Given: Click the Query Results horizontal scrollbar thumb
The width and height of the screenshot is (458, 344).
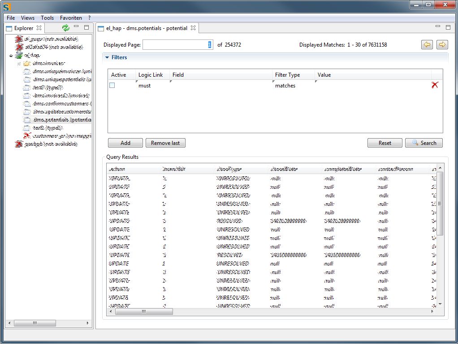Looking at the screenshot, I should click(144, 312).
